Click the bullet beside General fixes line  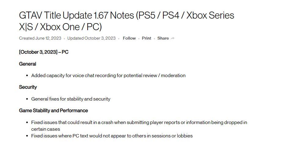pyautogui.click(x=27, y=99)
